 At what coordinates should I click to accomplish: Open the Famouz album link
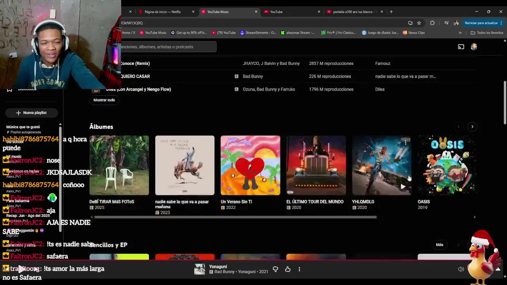(383, 63)
